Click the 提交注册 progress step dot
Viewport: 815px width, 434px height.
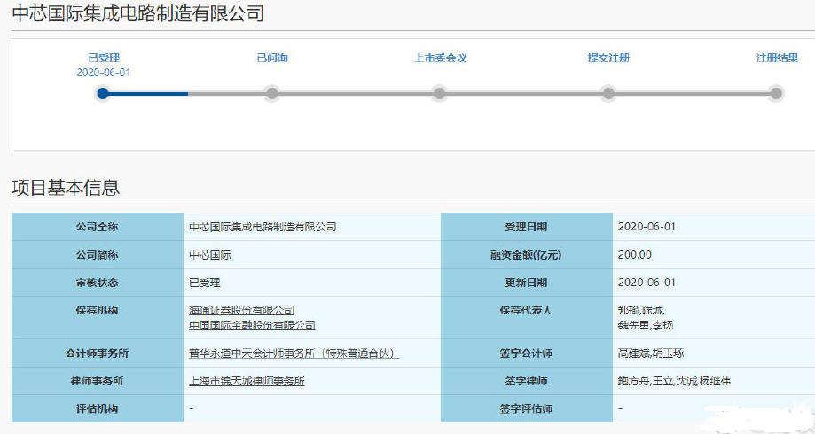[608, 94]
